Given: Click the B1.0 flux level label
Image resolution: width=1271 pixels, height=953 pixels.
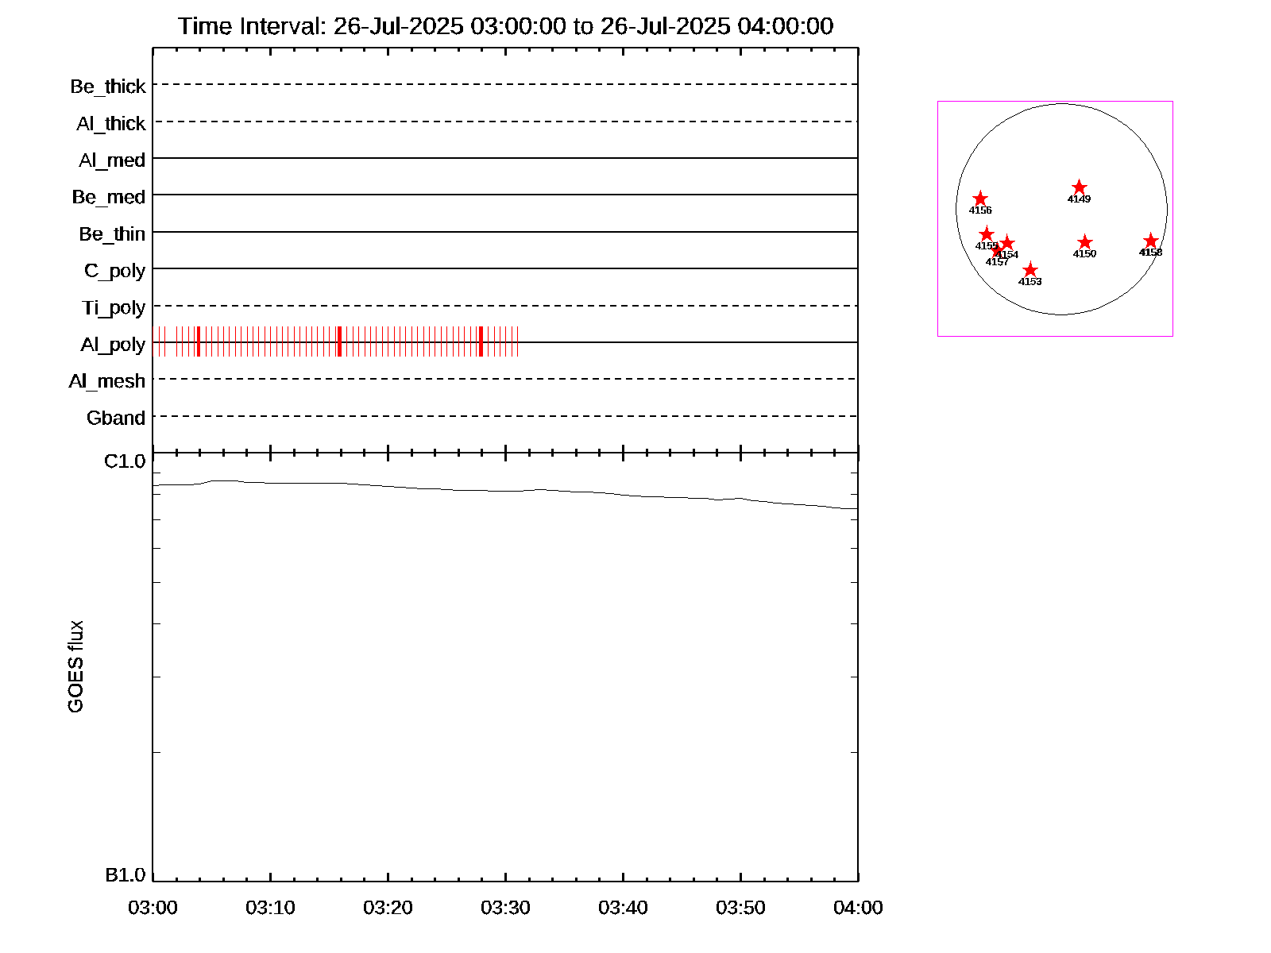Looking at the screenshot, I should pyautogui.click(x=126, y=874).
